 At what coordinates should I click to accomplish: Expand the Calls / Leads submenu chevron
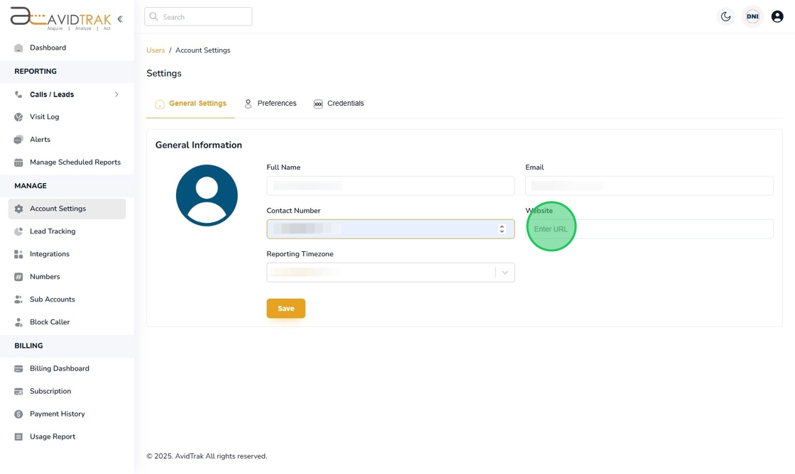(116, 94)
